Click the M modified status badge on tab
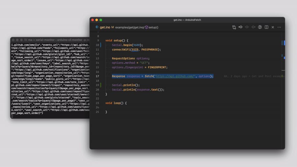 (x=113, y=27)
